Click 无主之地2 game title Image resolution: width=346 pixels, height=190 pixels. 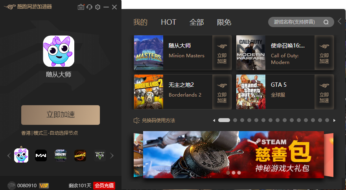click(181, 85)
